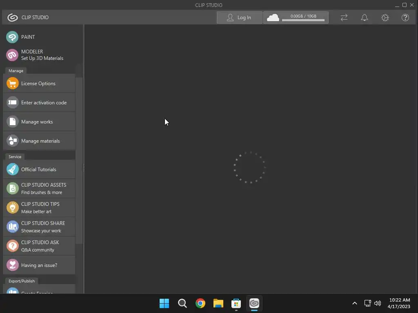Viewport: 418px width, 313px height.
Task: Open License Options label
Action: [38, 84]
